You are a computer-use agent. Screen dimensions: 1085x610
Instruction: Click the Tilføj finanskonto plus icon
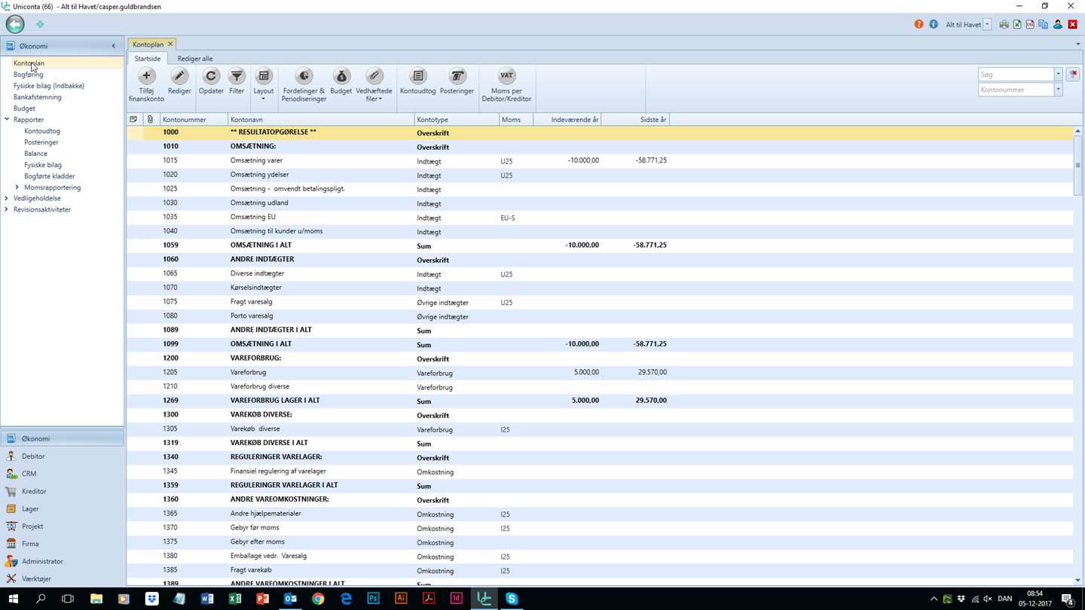146,76
